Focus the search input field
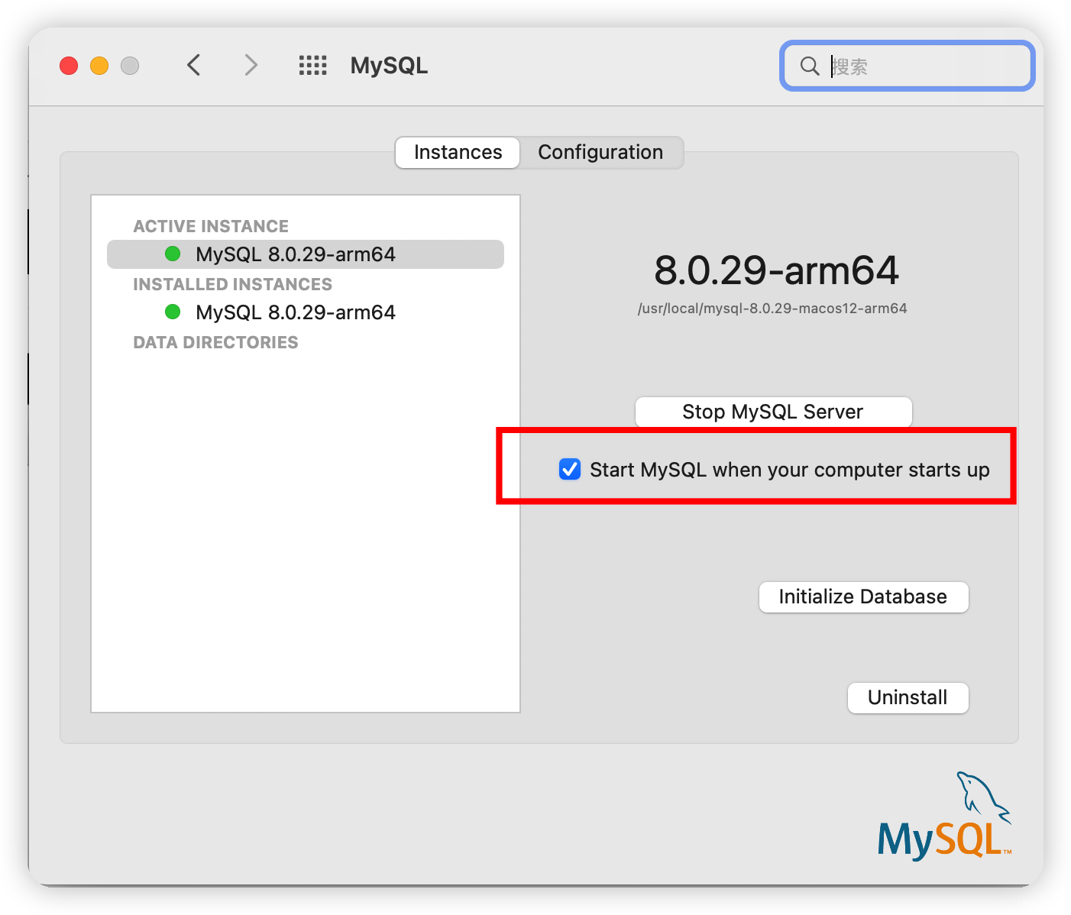 (x=908, y=66)
